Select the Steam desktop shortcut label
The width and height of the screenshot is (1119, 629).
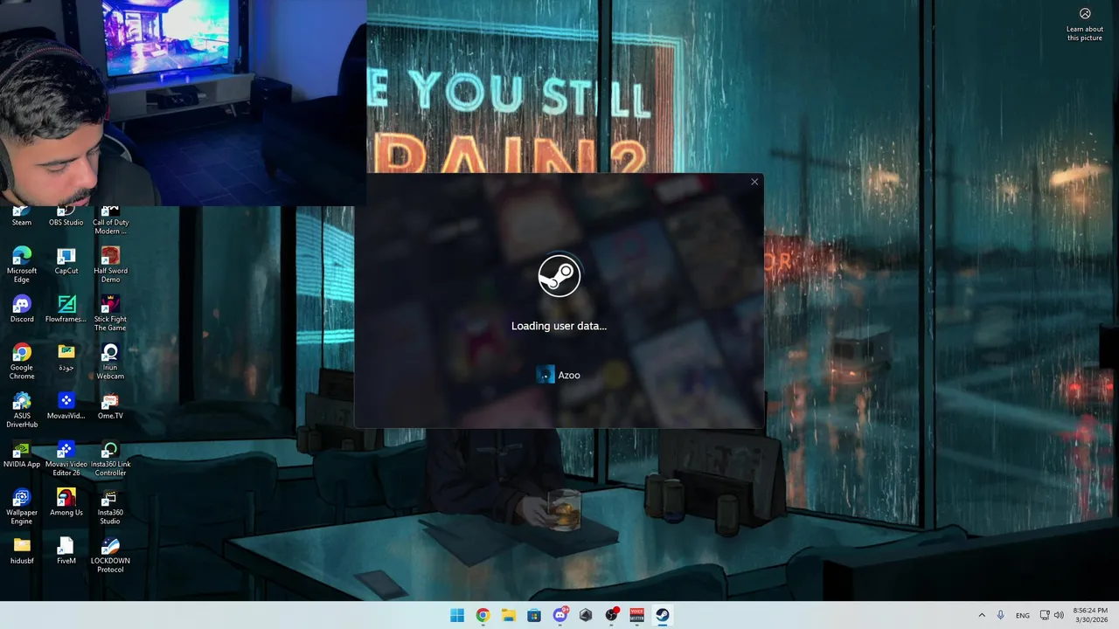tap(22, 223)
